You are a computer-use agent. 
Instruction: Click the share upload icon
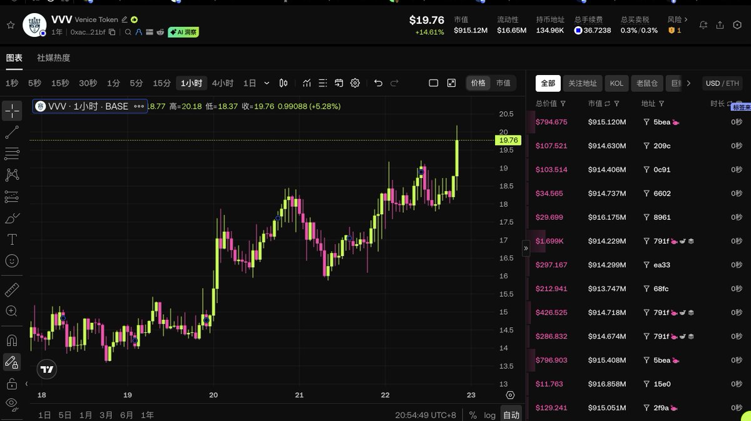point(720,25)
